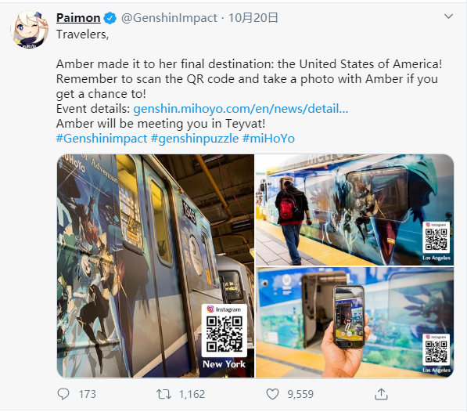
Task: Expand the tweet options chevron
Action: (448, 16)
